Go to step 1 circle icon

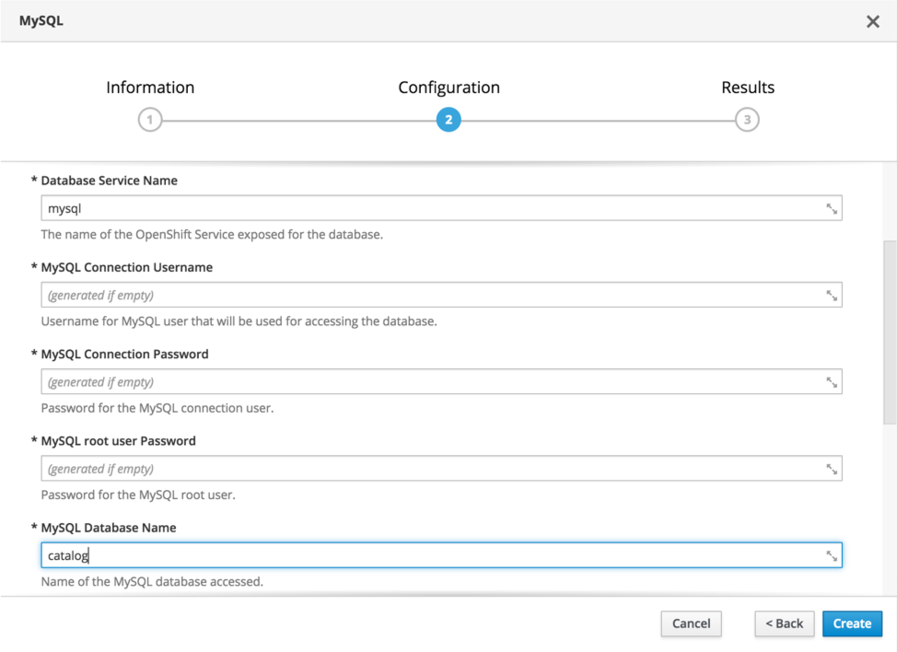tap(150, 120)
